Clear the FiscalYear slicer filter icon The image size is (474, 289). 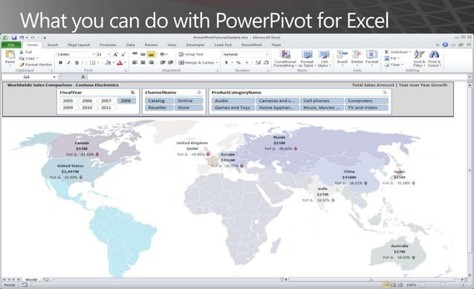pyautogui.click(x=132, y=92)
